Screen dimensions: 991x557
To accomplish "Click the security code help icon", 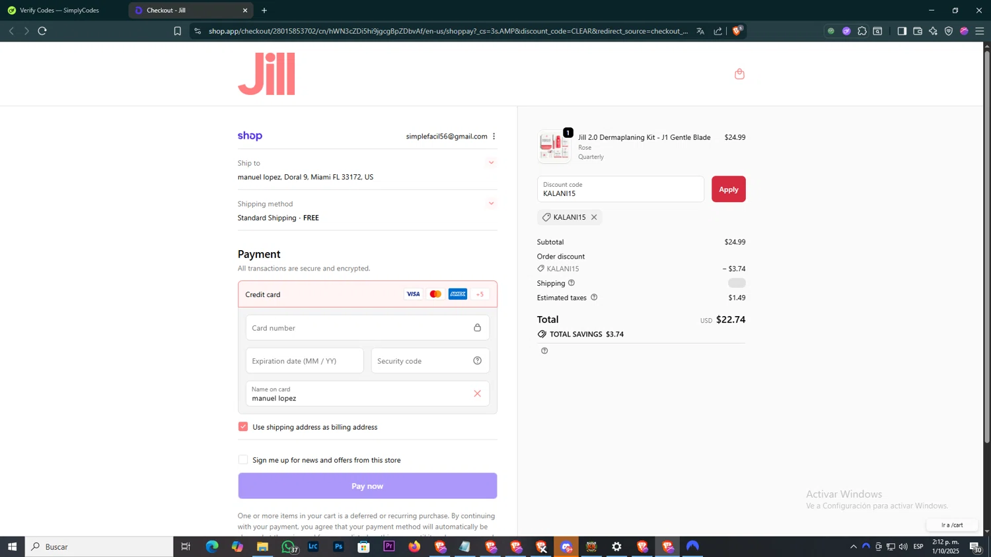I will [478, 360].
